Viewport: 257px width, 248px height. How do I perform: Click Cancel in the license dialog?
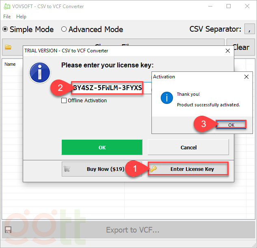click(x=188, y=147)
